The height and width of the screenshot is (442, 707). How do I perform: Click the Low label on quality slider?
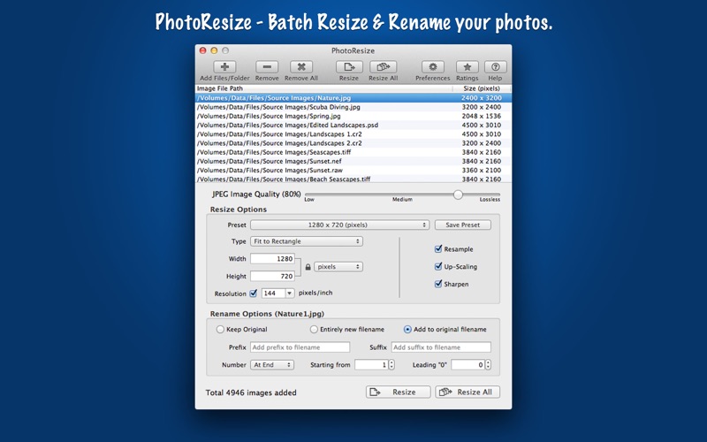(x=309, y=200)
